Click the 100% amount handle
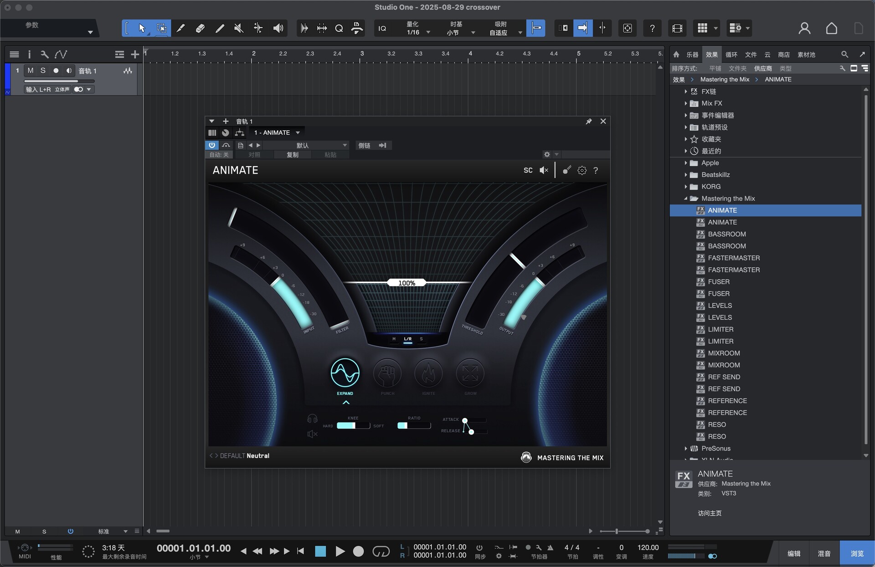This screenshot has width=875, height=567. point(407,283)
